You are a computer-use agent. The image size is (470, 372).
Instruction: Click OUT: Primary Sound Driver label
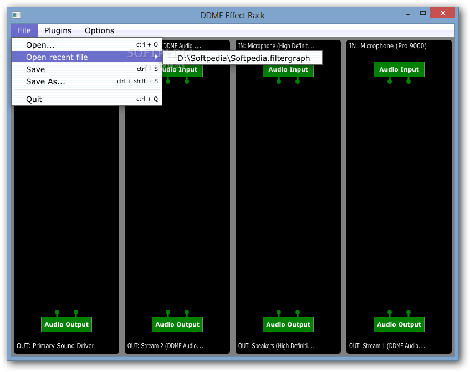pos(55,345)
